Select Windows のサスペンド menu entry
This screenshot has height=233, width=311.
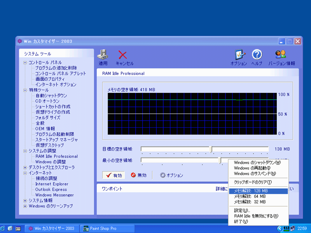pos(258,174)
